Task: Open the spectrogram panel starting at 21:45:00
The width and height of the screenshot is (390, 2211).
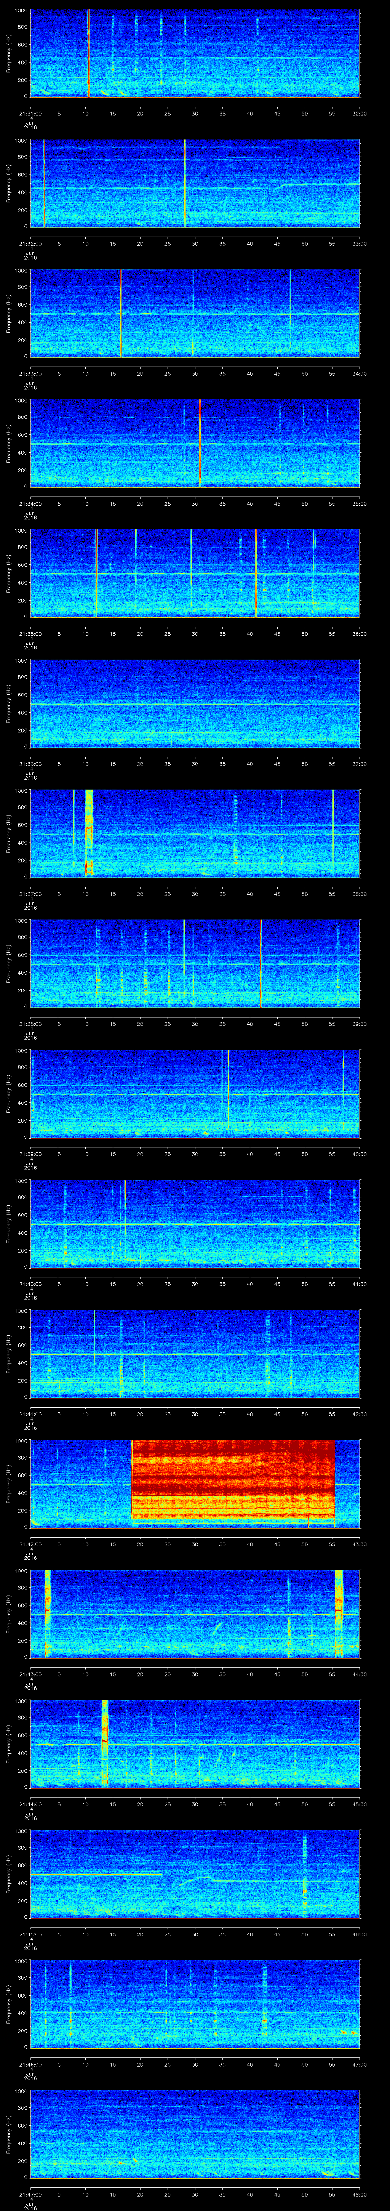Action: coord(195,1873)
